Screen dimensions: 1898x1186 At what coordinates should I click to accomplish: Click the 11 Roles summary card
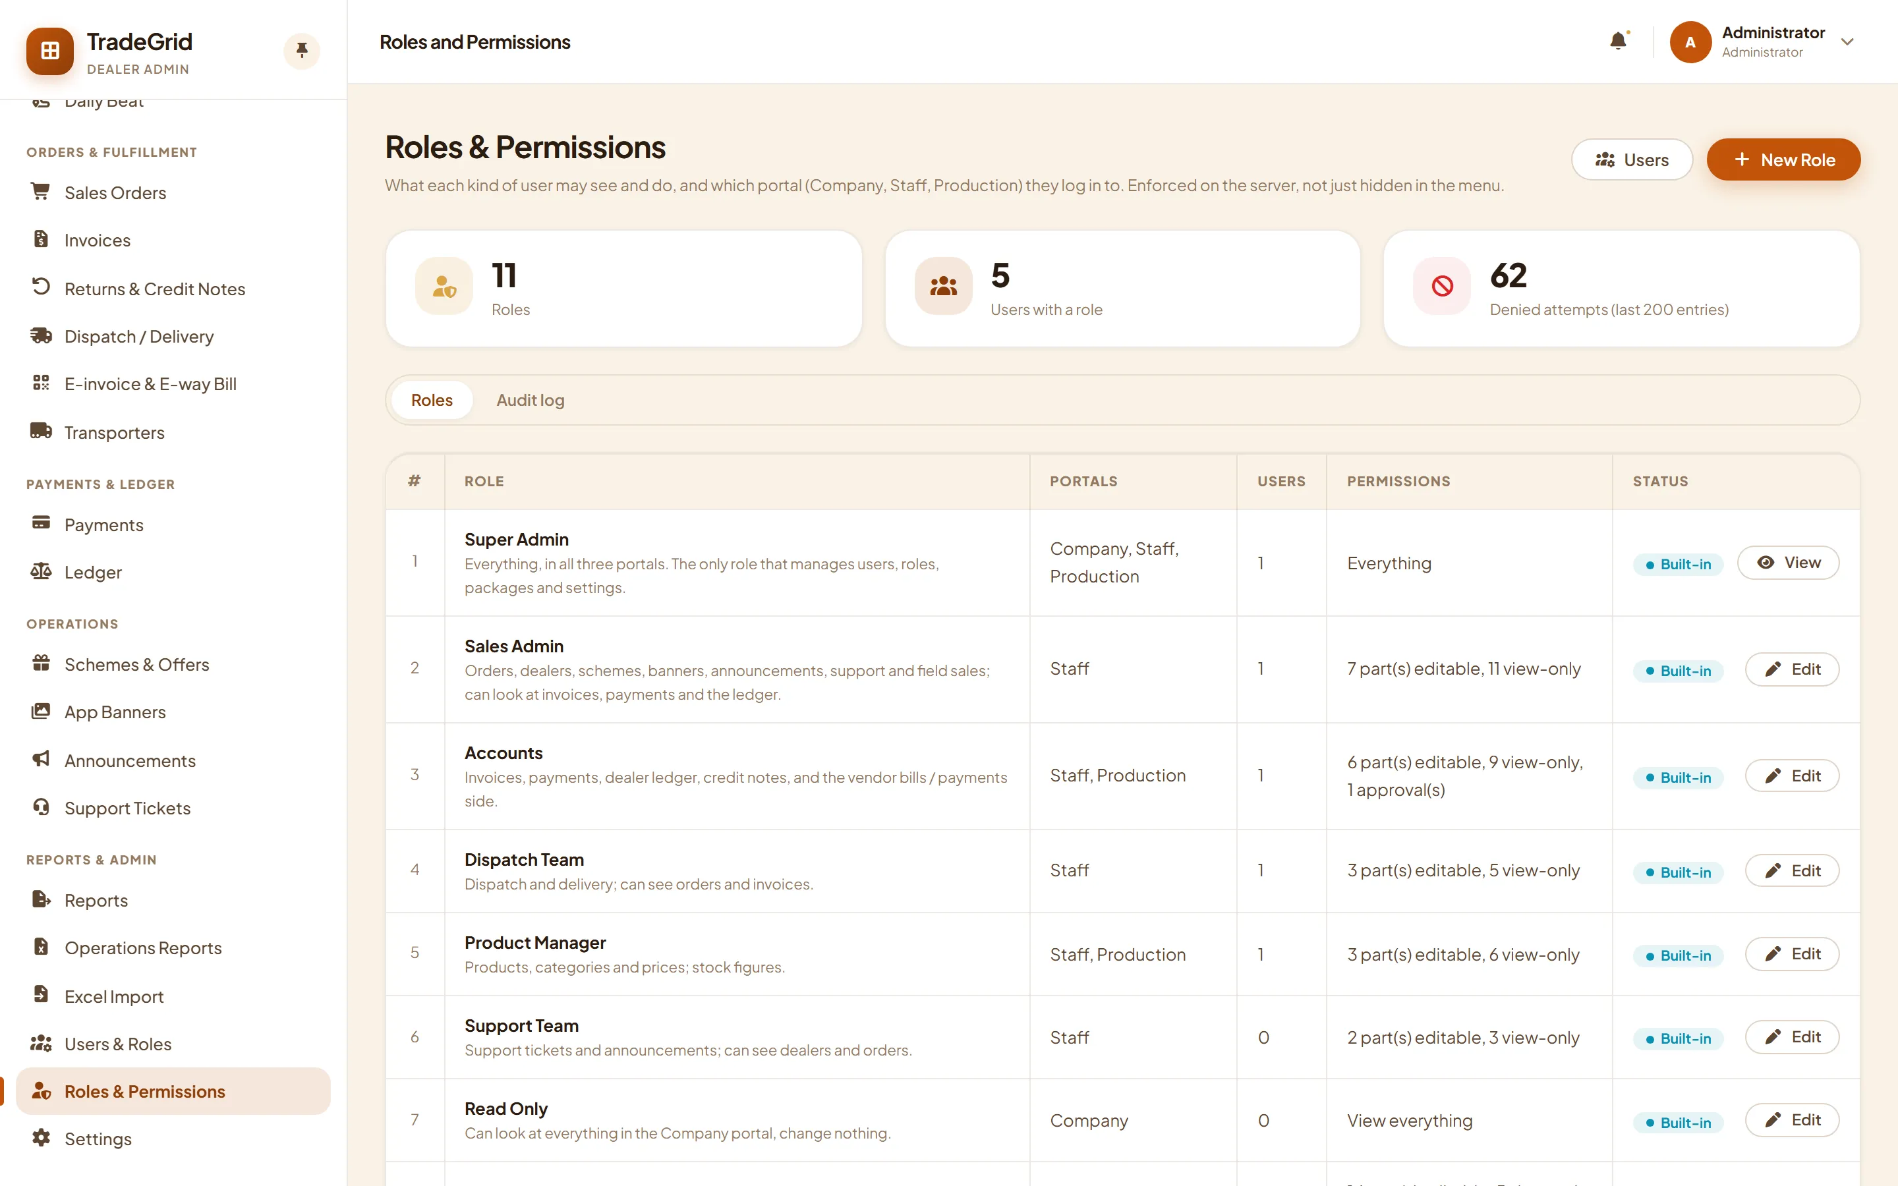pyautogui.click(x=623, y=288)
